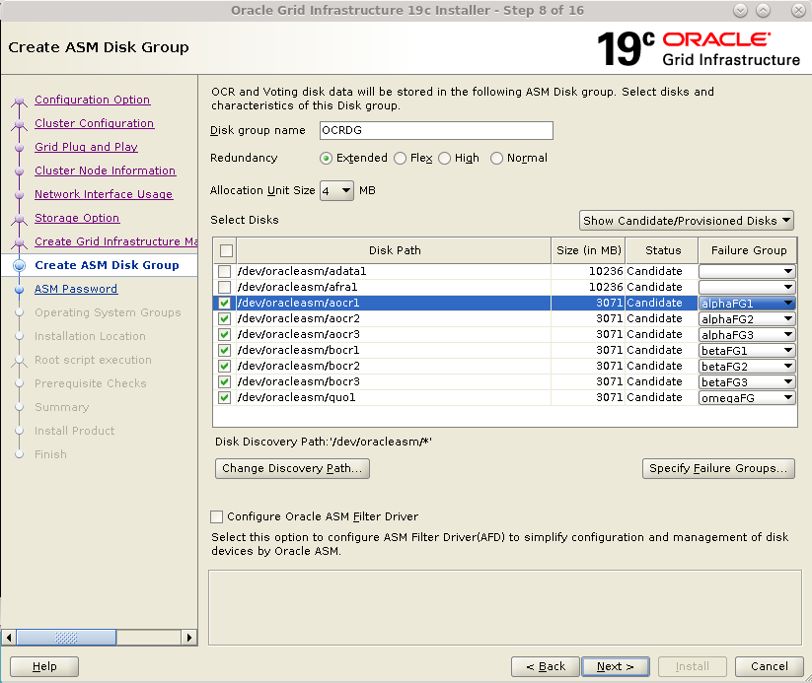Uncheck the /dev/oracleasm/bocr2 disk

pos(224,366)
